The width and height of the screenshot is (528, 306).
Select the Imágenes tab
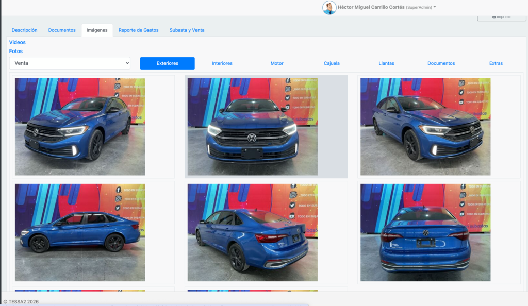pyautogui.click(x=97, y=30)
